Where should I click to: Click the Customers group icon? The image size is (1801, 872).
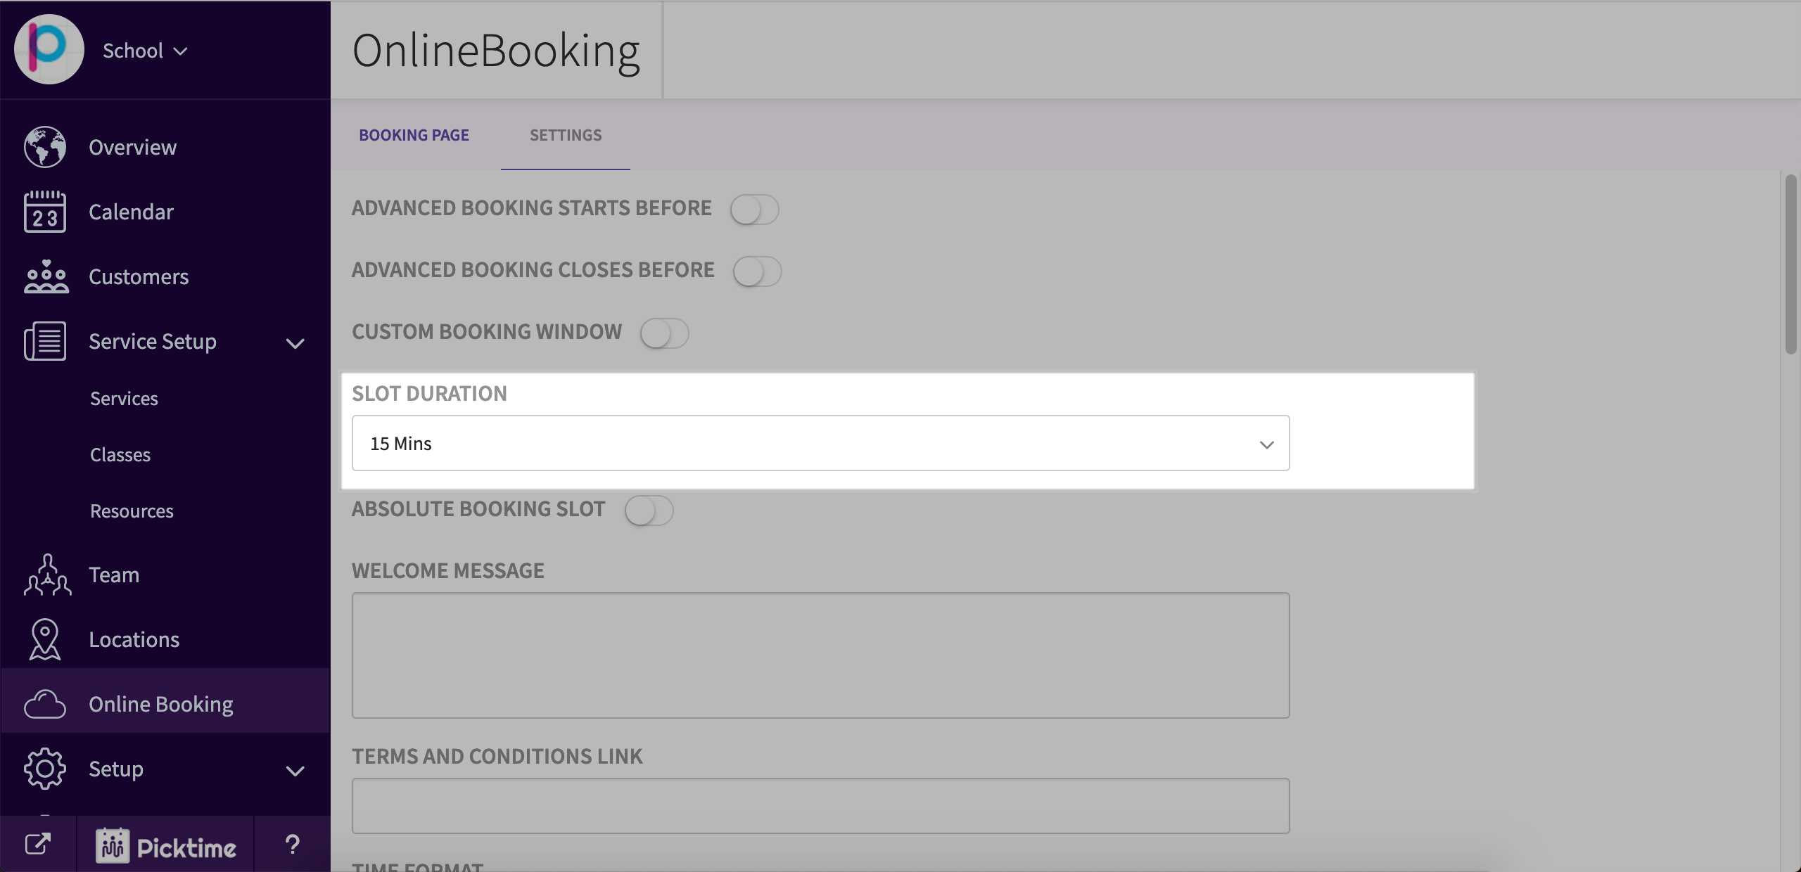[46, 276]
